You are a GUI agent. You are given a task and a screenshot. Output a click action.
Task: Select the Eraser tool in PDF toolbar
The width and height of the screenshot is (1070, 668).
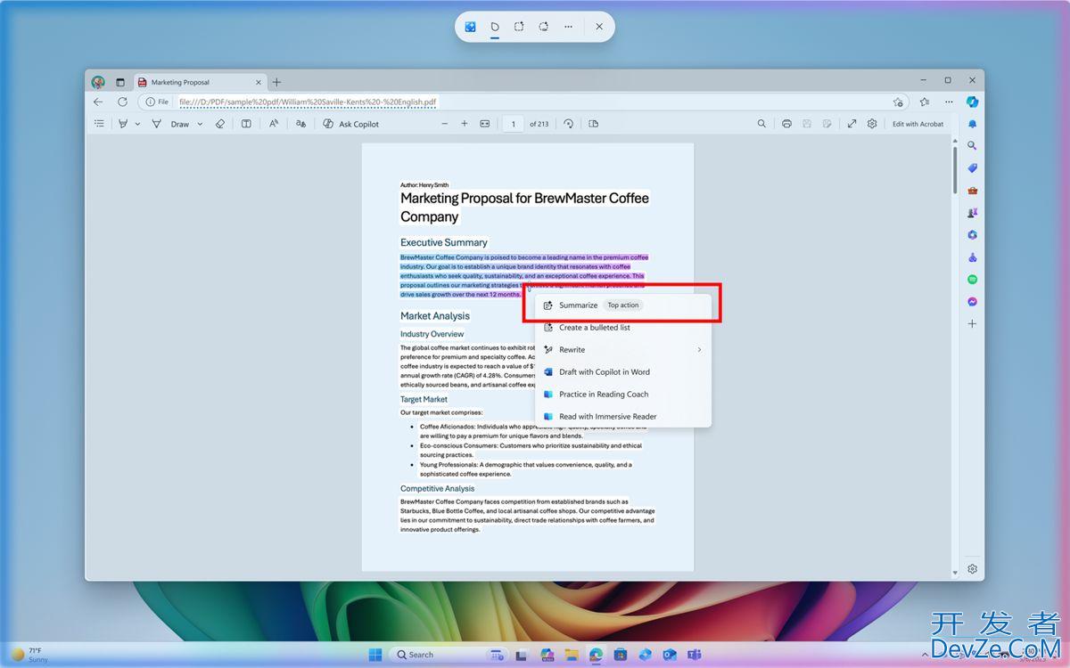click(x=220, y=124)
